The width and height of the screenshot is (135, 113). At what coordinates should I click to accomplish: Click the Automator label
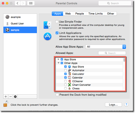pos(78,70)
